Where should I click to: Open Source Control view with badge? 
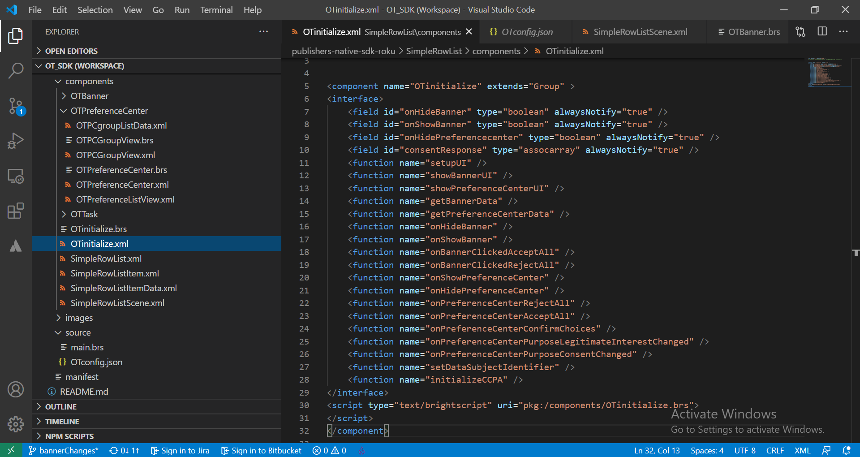[x=16, y=106]
